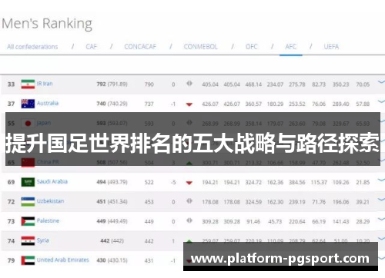Expand the IR Iran row chevron
The image size is (385, 278).
coord(381,82)
